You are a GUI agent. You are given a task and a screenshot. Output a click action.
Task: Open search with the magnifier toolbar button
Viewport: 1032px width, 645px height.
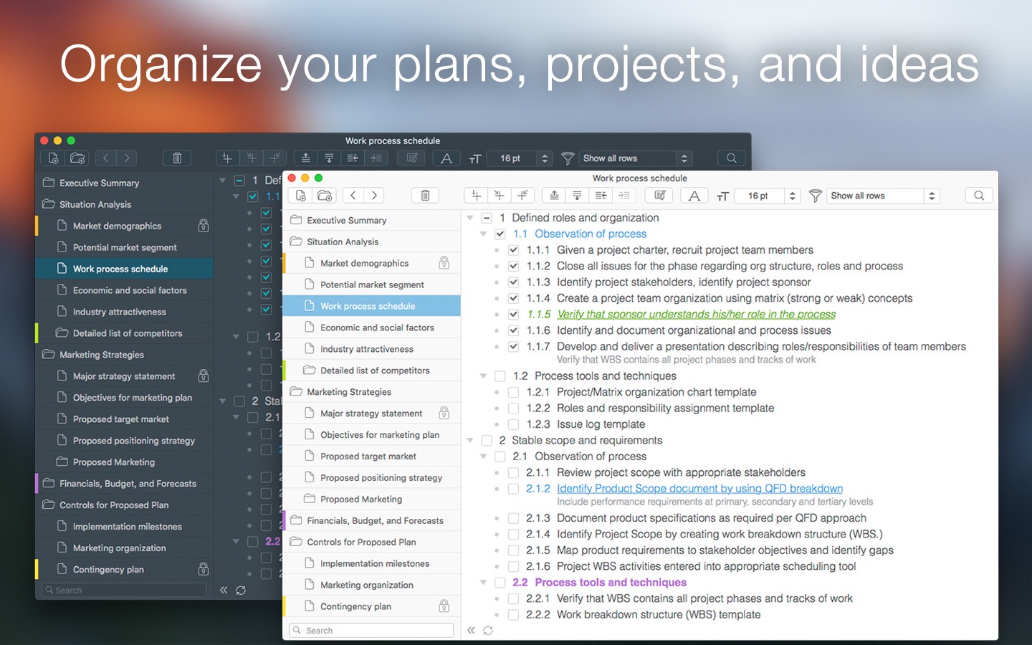pyautogui.click(x=979, y=196)
